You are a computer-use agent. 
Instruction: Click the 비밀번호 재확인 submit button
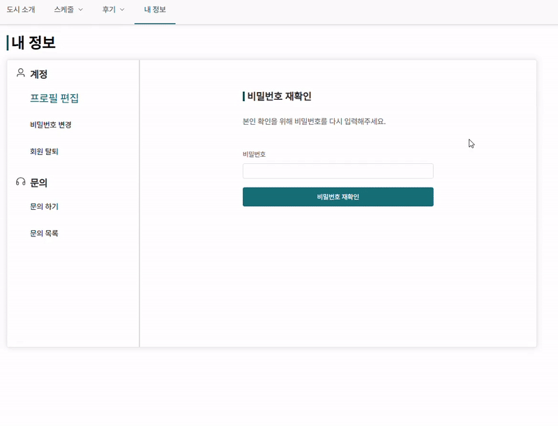point(338,197)
